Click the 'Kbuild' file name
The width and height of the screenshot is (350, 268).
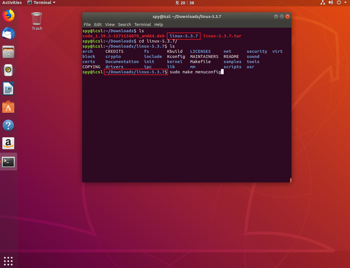point(175,51)
